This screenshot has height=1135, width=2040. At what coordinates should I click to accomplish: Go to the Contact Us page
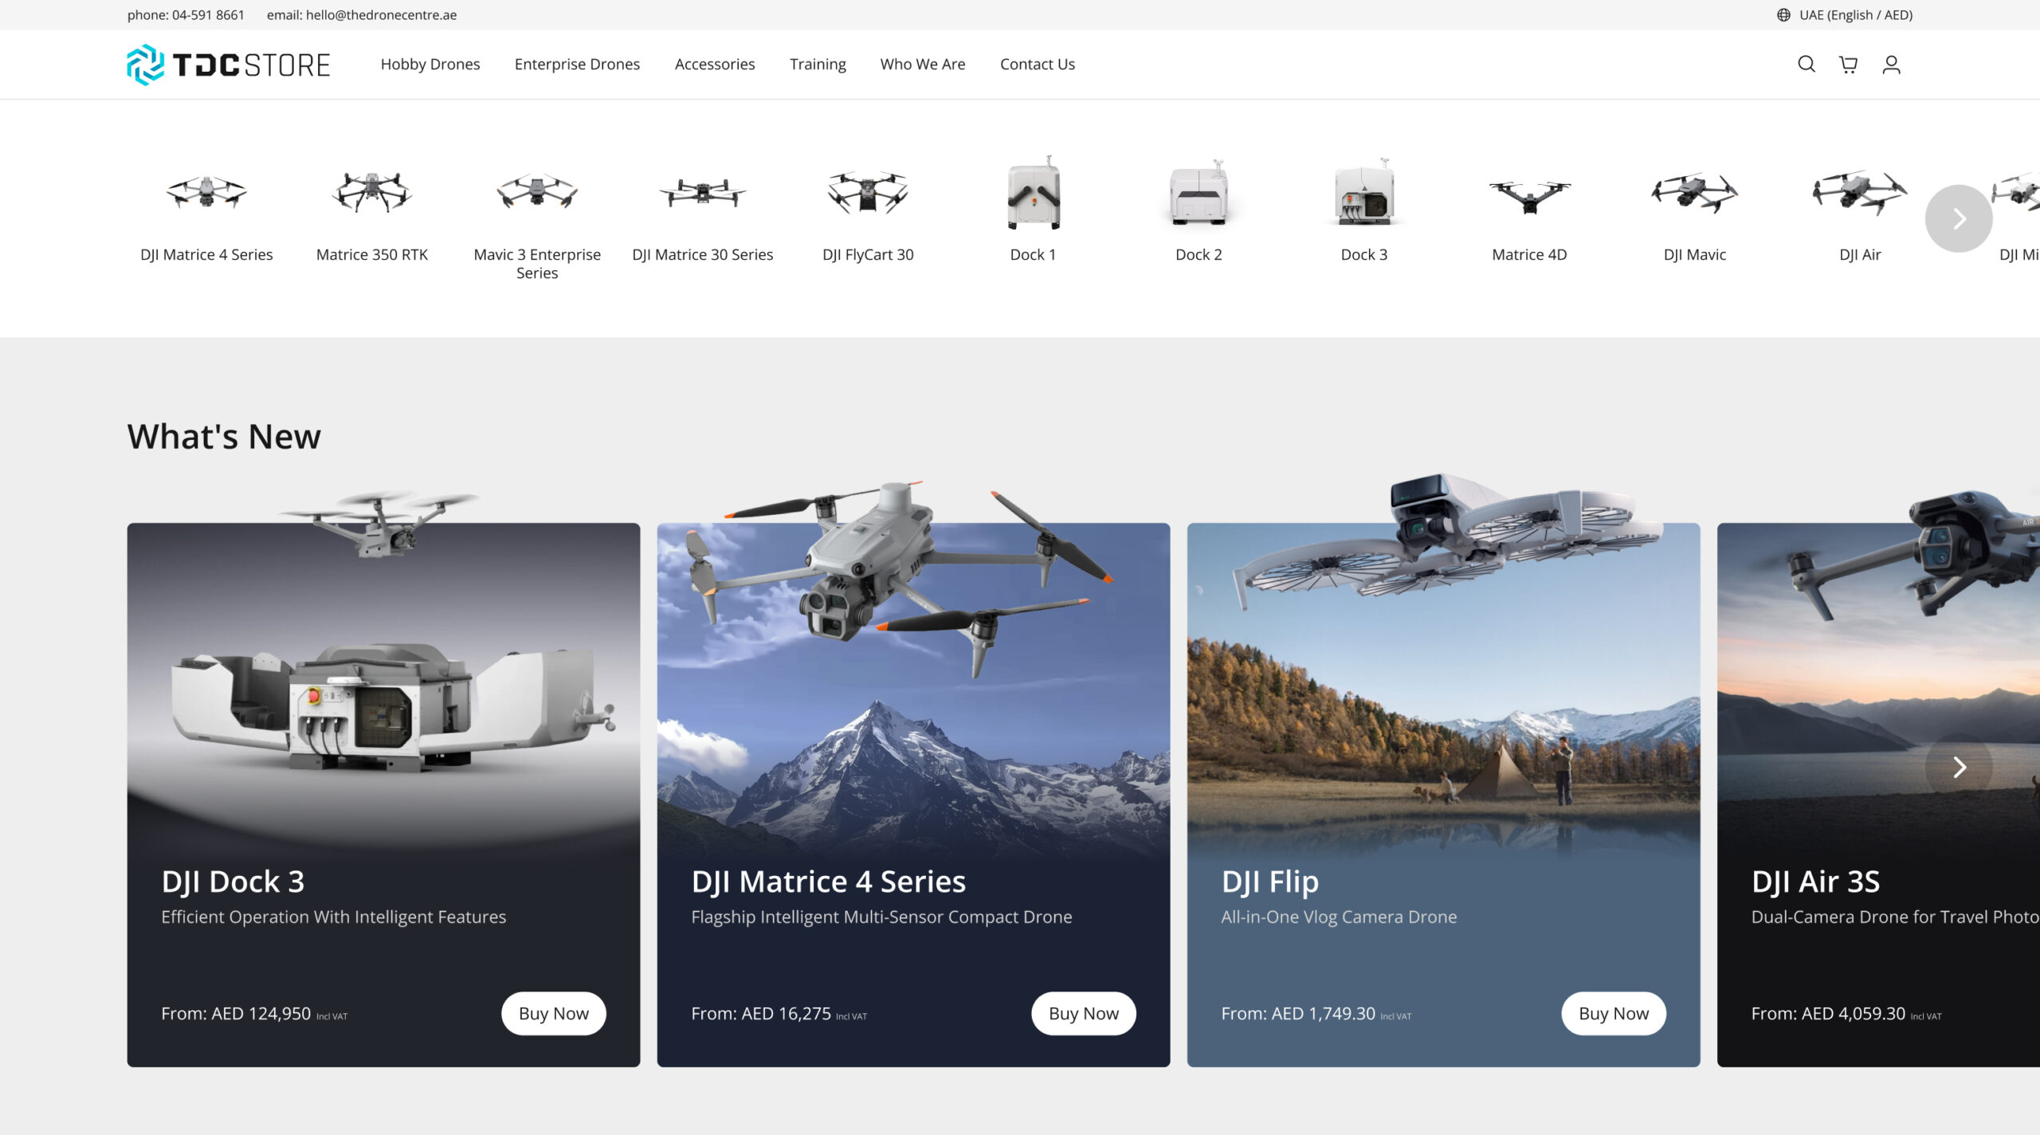[x=1038, y=65]
